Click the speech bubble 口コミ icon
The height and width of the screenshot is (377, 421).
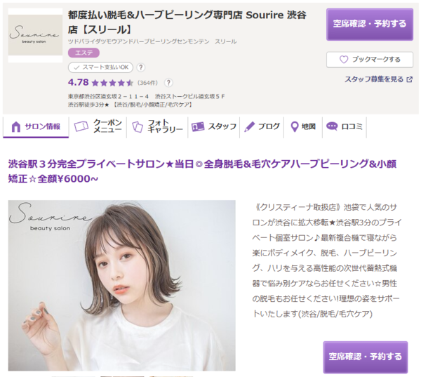[332, 126]
